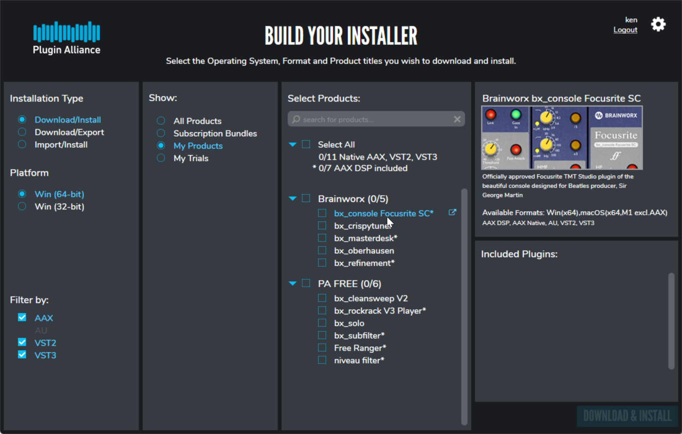Toggle the VST2 format filter

coord(22,342)
